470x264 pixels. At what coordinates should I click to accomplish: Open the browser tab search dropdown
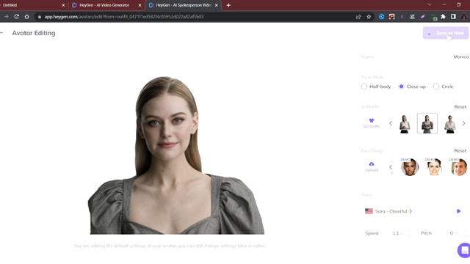click(430, 5)
